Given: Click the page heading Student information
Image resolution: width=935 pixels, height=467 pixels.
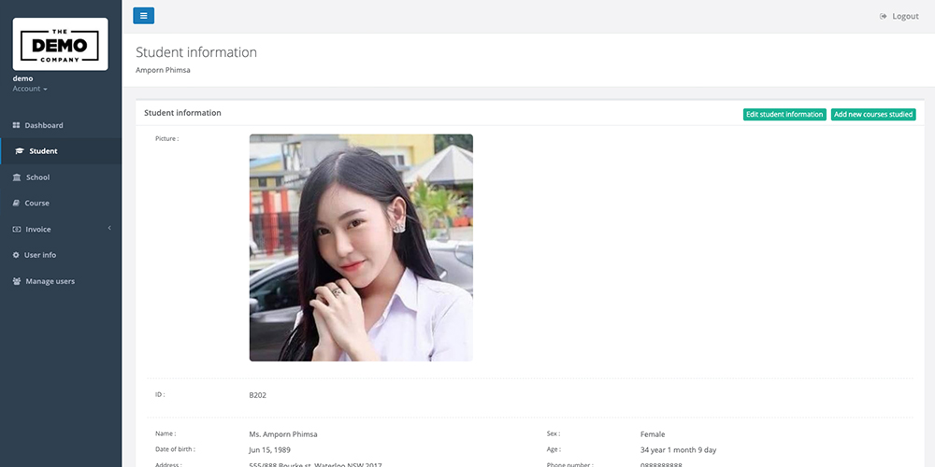Looking at the screenshot, I should pos(196,52).
